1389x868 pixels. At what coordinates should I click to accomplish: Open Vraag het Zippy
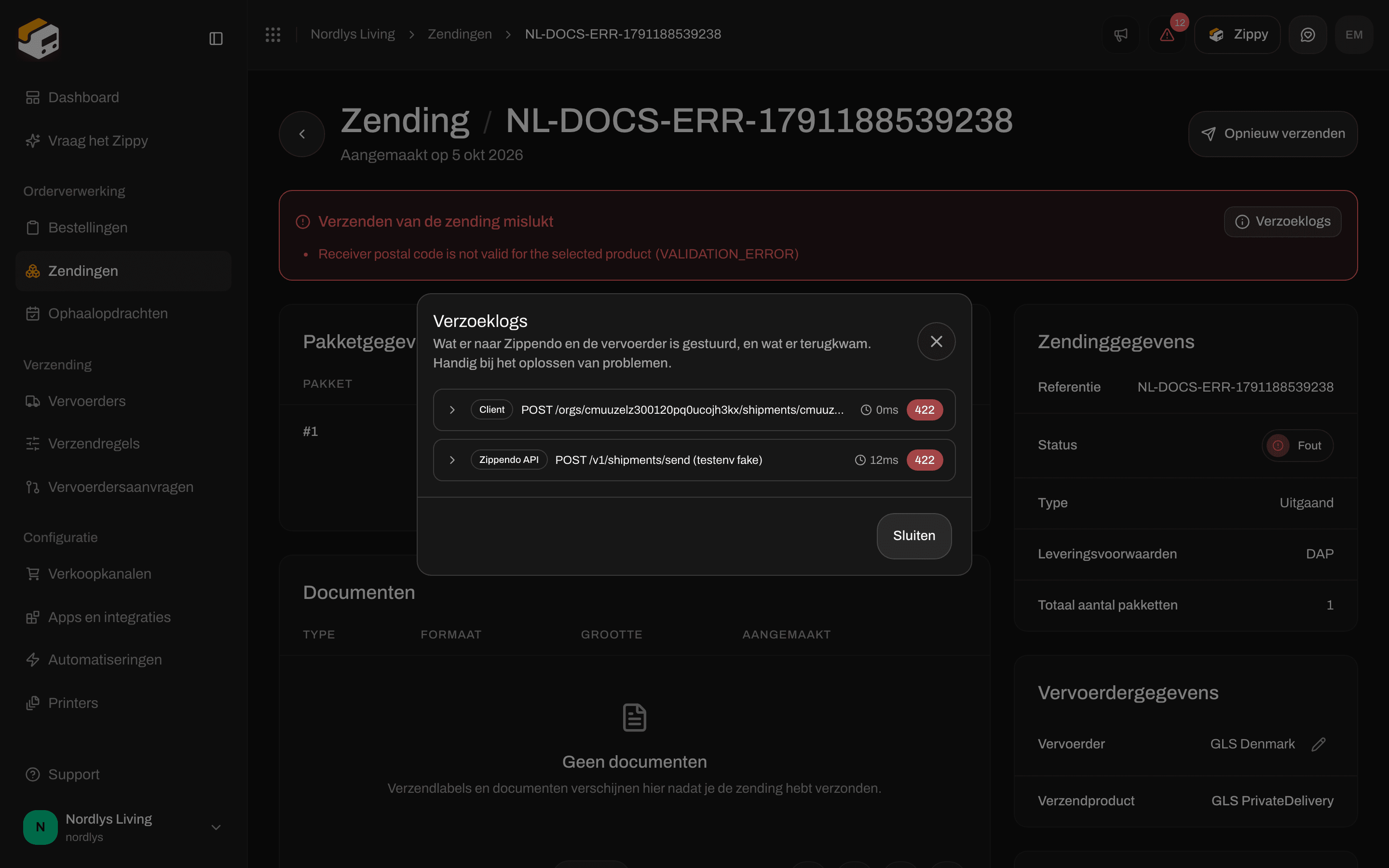point(123,141)
